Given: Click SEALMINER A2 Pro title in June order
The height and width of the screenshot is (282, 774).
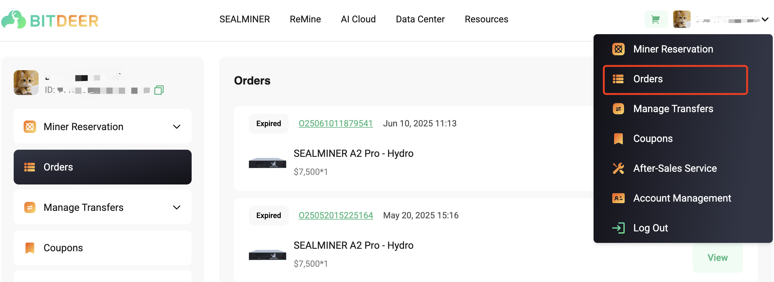Looking at the screenshot, I should pos(354,153).
